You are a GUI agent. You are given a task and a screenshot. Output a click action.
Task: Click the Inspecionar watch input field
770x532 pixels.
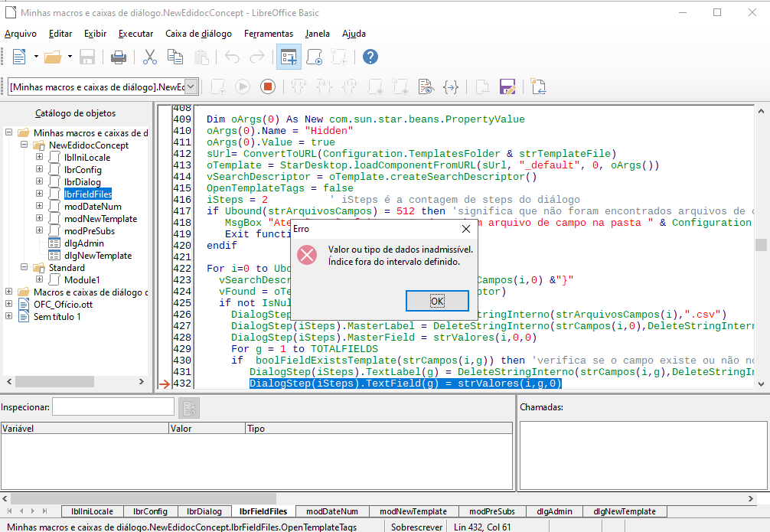tap(113, 406)
